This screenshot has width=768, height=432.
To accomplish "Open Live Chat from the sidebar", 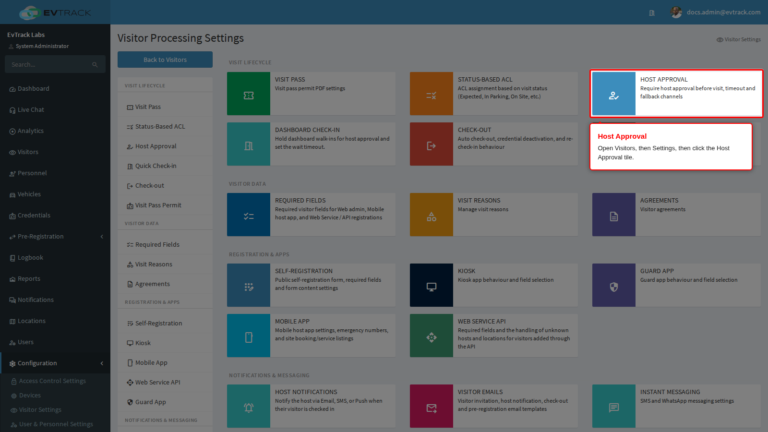I will point(55,110).
